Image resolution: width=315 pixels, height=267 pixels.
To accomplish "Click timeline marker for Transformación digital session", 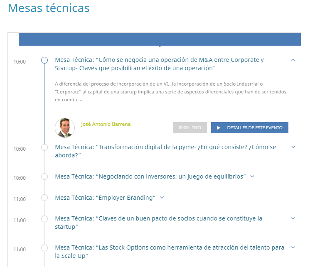I will pyautogui.click(x=44, y=147).
